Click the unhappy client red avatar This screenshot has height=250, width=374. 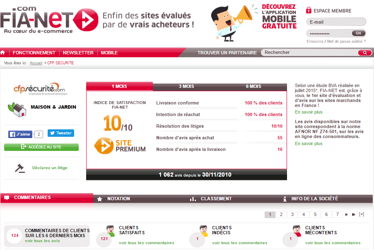click(297, 231)
